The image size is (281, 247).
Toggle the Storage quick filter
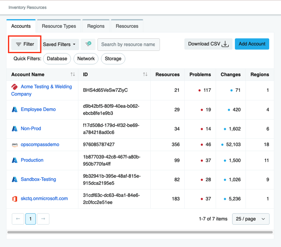pos(113,58)
